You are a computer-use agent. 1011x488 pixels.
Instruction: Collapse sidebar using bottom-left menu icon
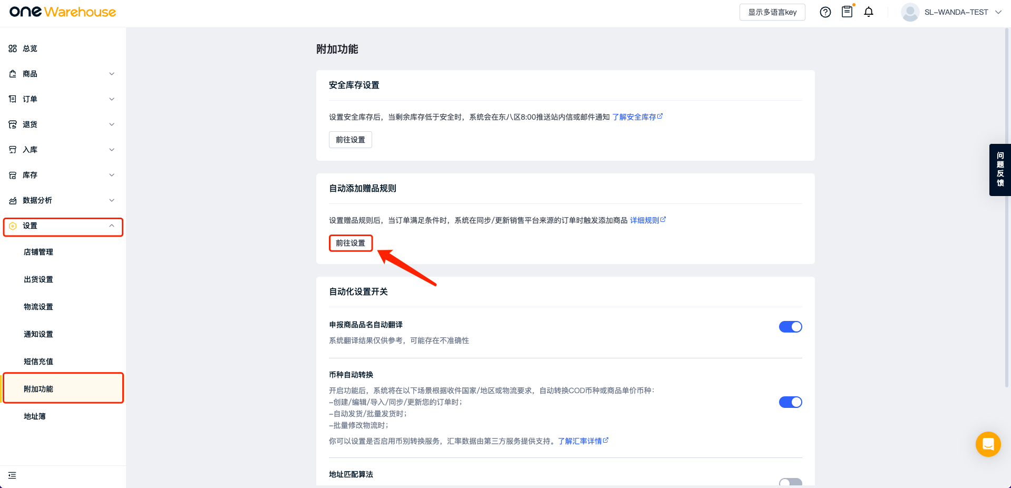click(x=12, y=475)
